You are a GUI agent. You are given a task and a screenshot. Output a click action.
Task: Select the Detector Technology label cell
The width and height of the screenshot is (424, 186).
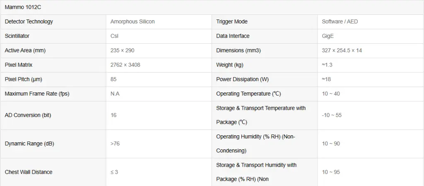tap(29, 21)
